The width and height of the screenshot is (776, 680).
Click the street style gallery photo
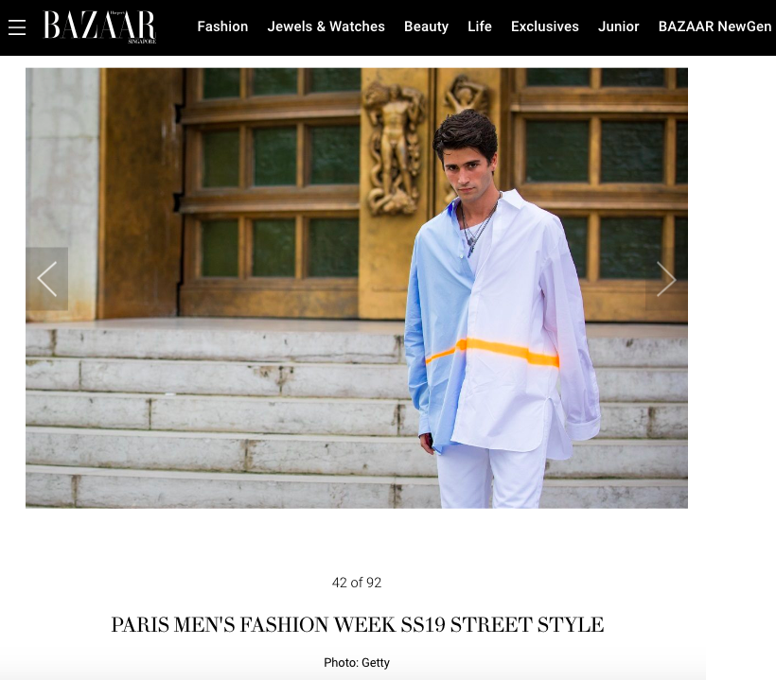[357, 288]
